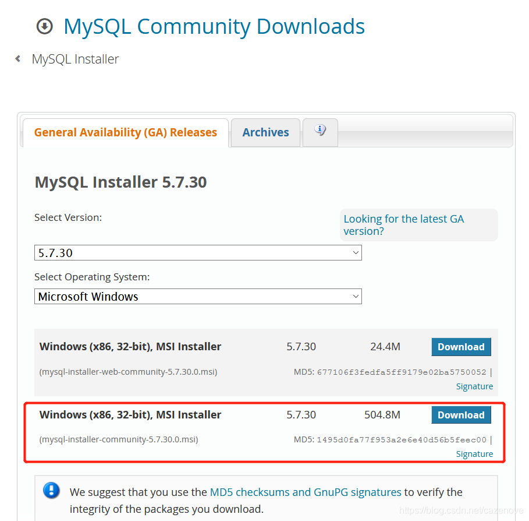Open Signature link for web-community installer

click(474, 386)
